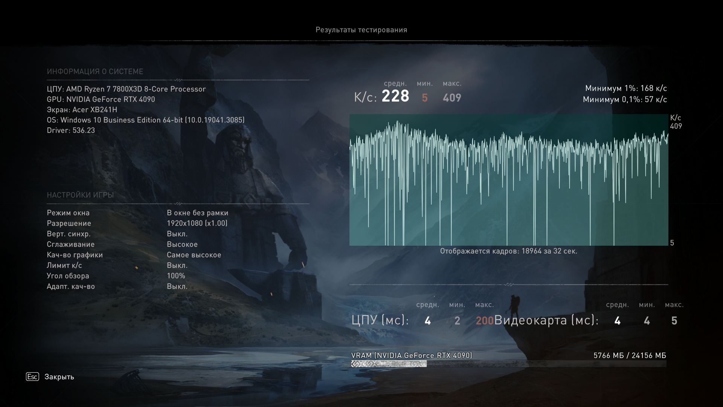The height and width of the screenshot is (407, 723).
Task: Click the VRAM usage progress bar
Action: coord(508,364)
